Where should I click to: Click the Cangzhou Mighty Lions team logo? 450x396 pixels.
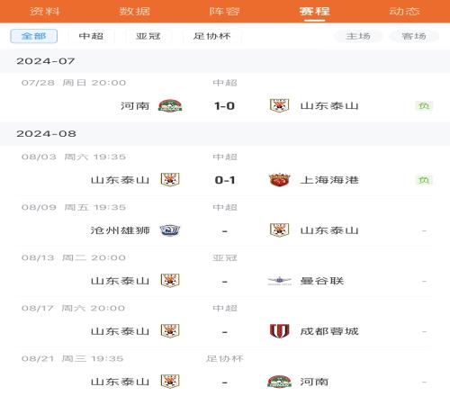170,230
